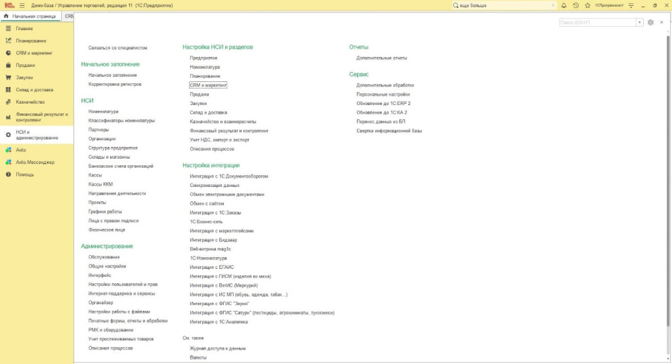Image resolution: width=672 pixels, height=364 pixels.
Task: Open the history clock icon
Action: (x=576, y=5)
